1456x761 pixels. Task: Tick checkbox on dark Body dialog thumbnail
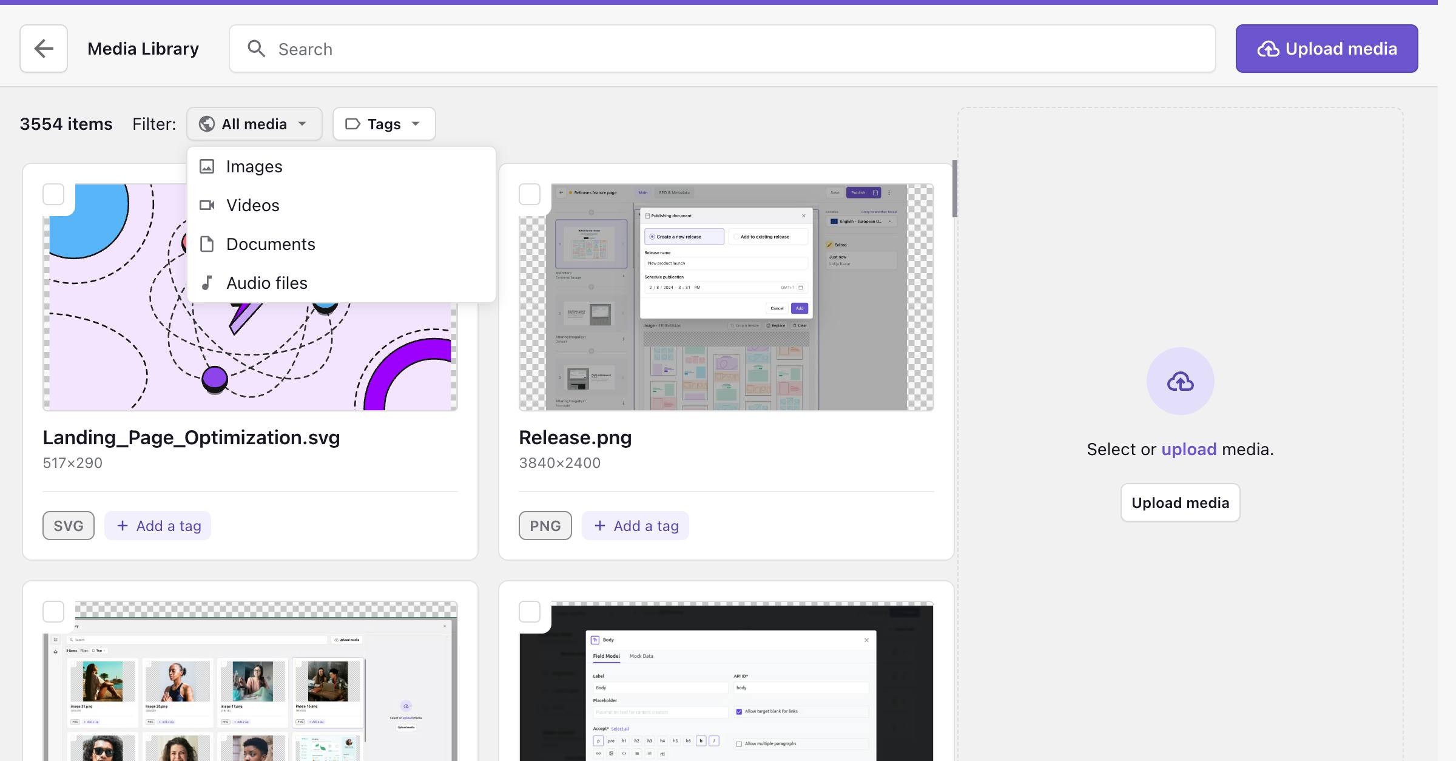(530, 612)
